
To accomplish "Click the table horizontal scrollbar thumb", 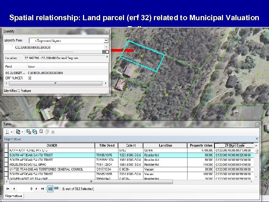I will [x=91, y=182].
